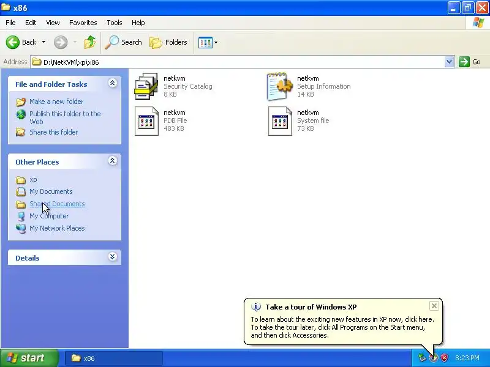
Task: Click the address bar path field
Action: (x=238, y=62)
